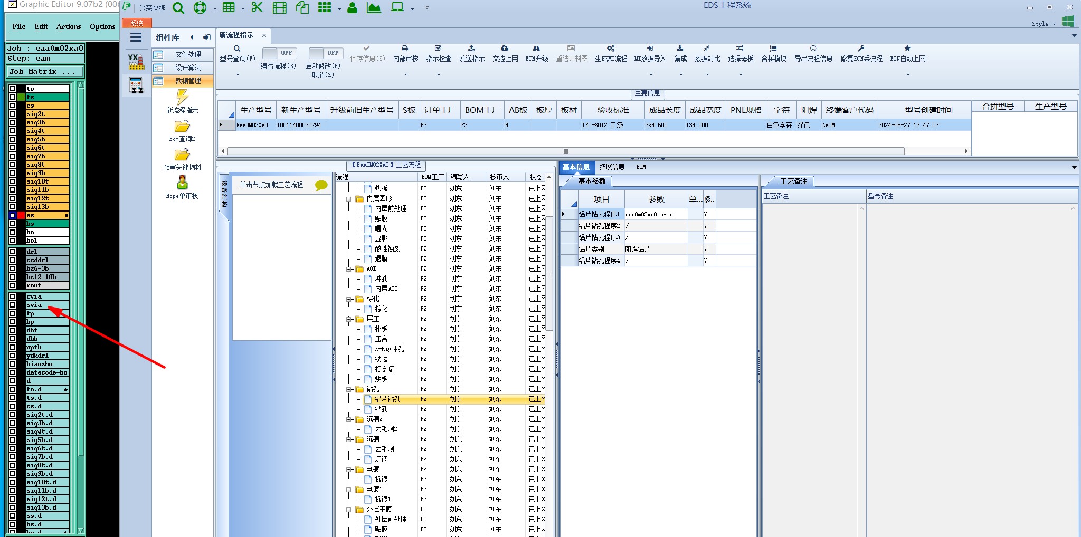Select 文件处理 in component library
The image size is (1081, 537).
pos(183,54)
